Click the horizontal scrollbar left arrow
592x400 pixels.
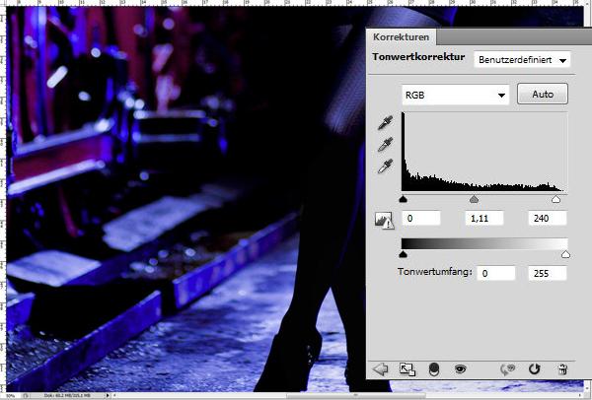point(114,395)
